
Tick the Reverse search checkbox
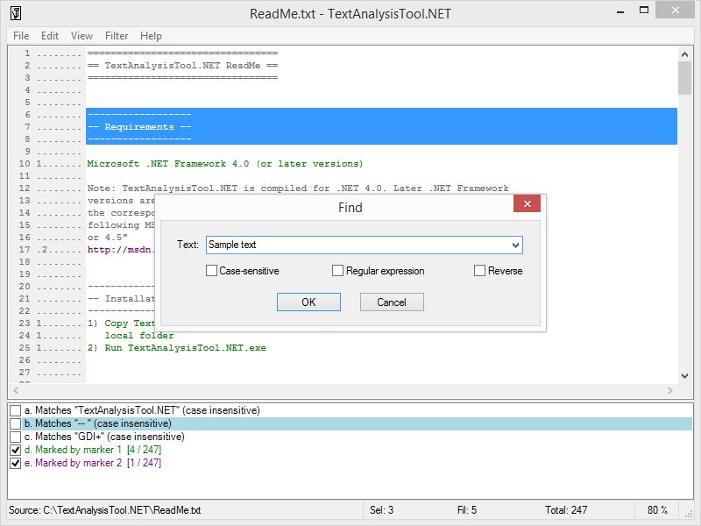(479, 271)
